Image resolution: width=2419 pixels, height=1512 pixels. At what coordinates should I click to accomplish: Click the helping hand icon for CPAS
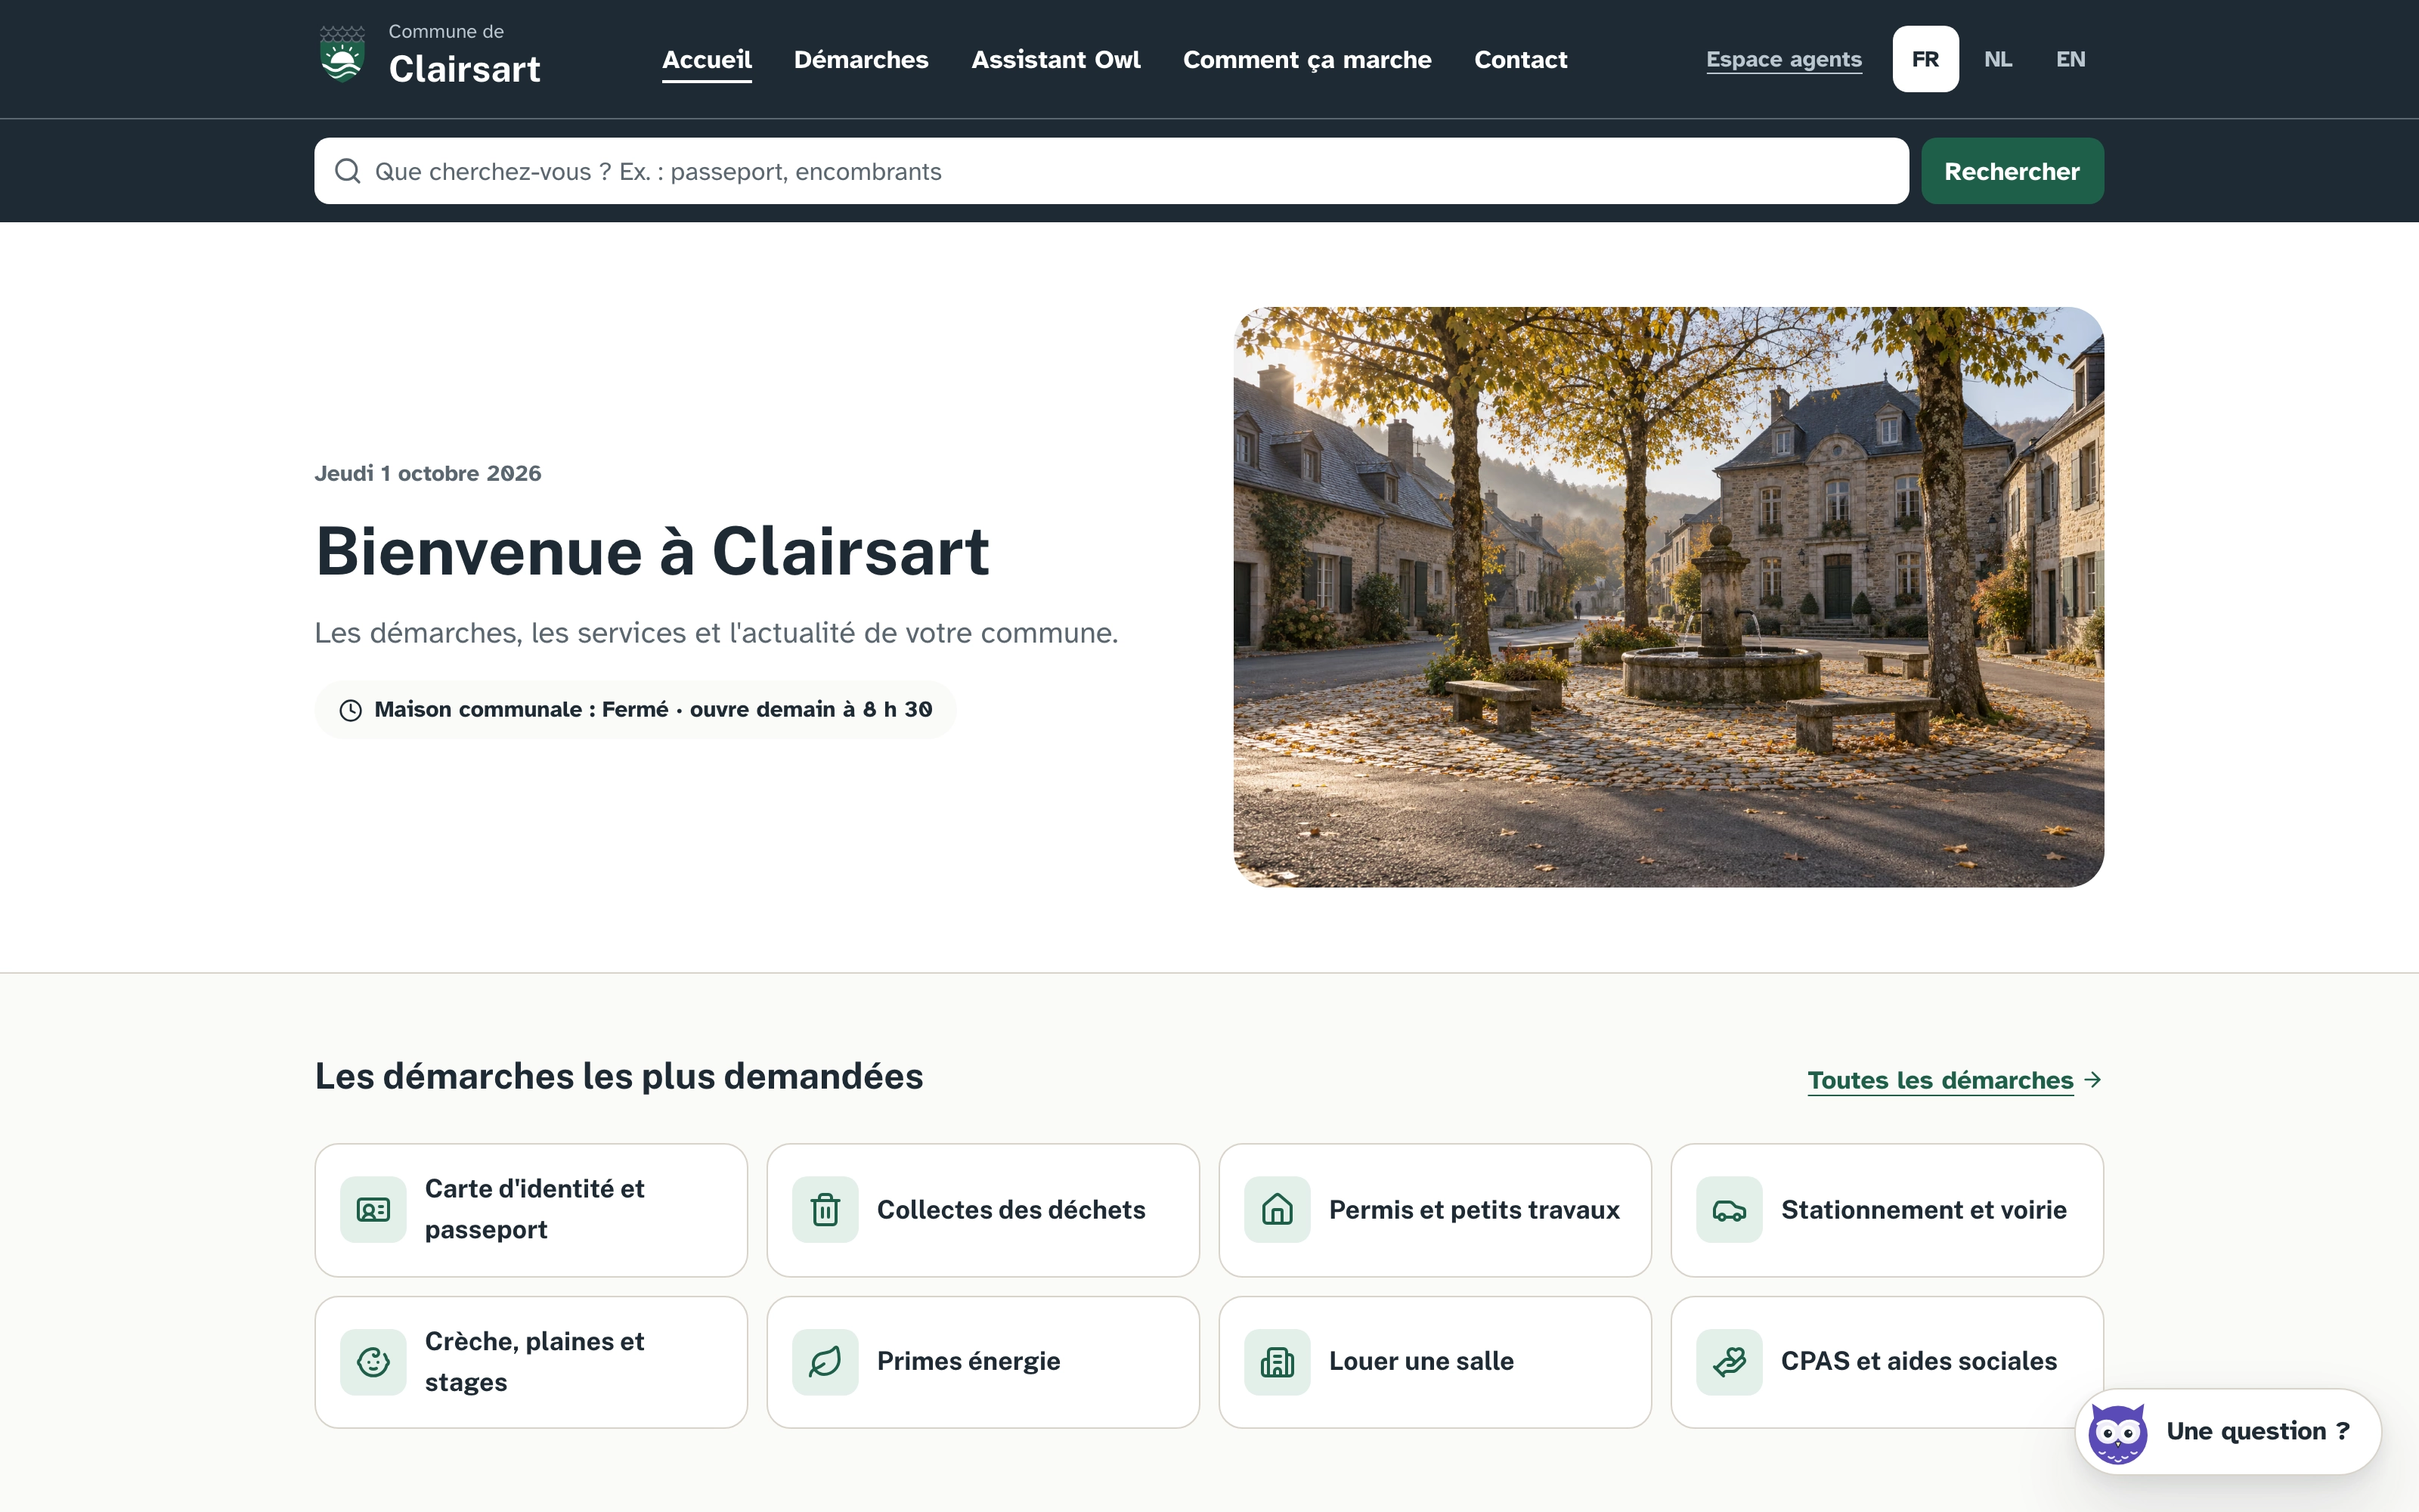pos(1728,1362)
